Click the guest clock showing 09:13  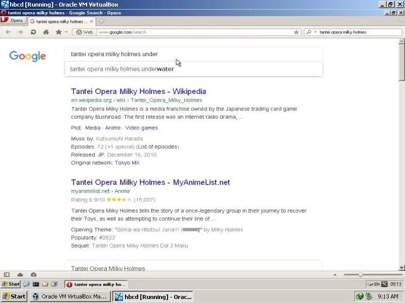click(x=396, y=284)
